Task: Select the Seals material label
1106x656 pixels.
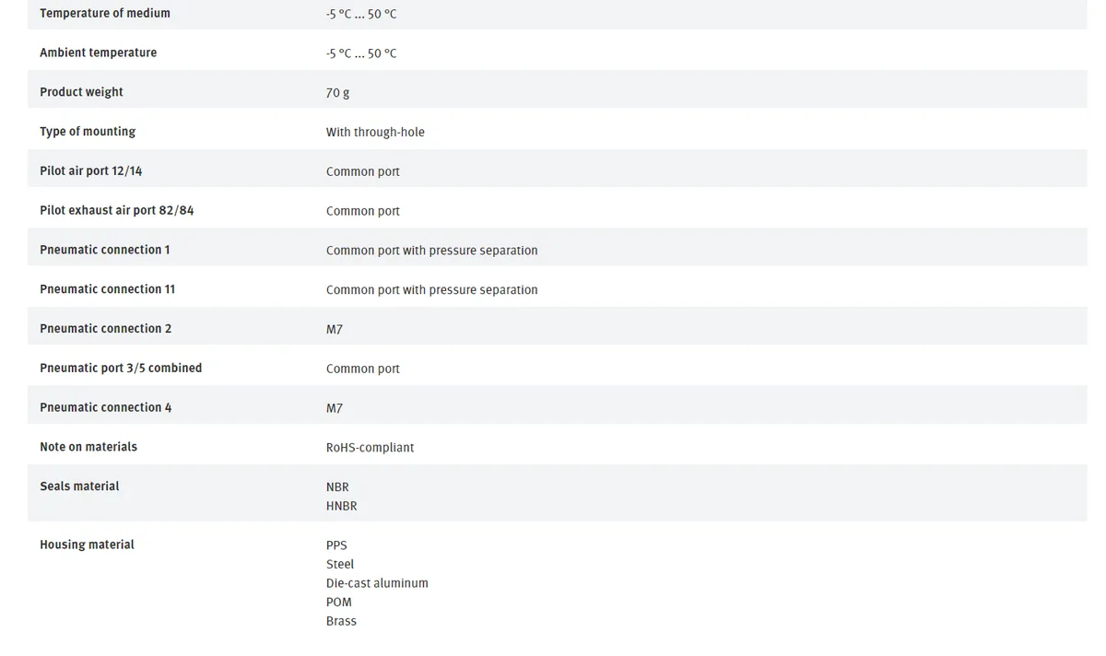Action: [x=79, y=486]
